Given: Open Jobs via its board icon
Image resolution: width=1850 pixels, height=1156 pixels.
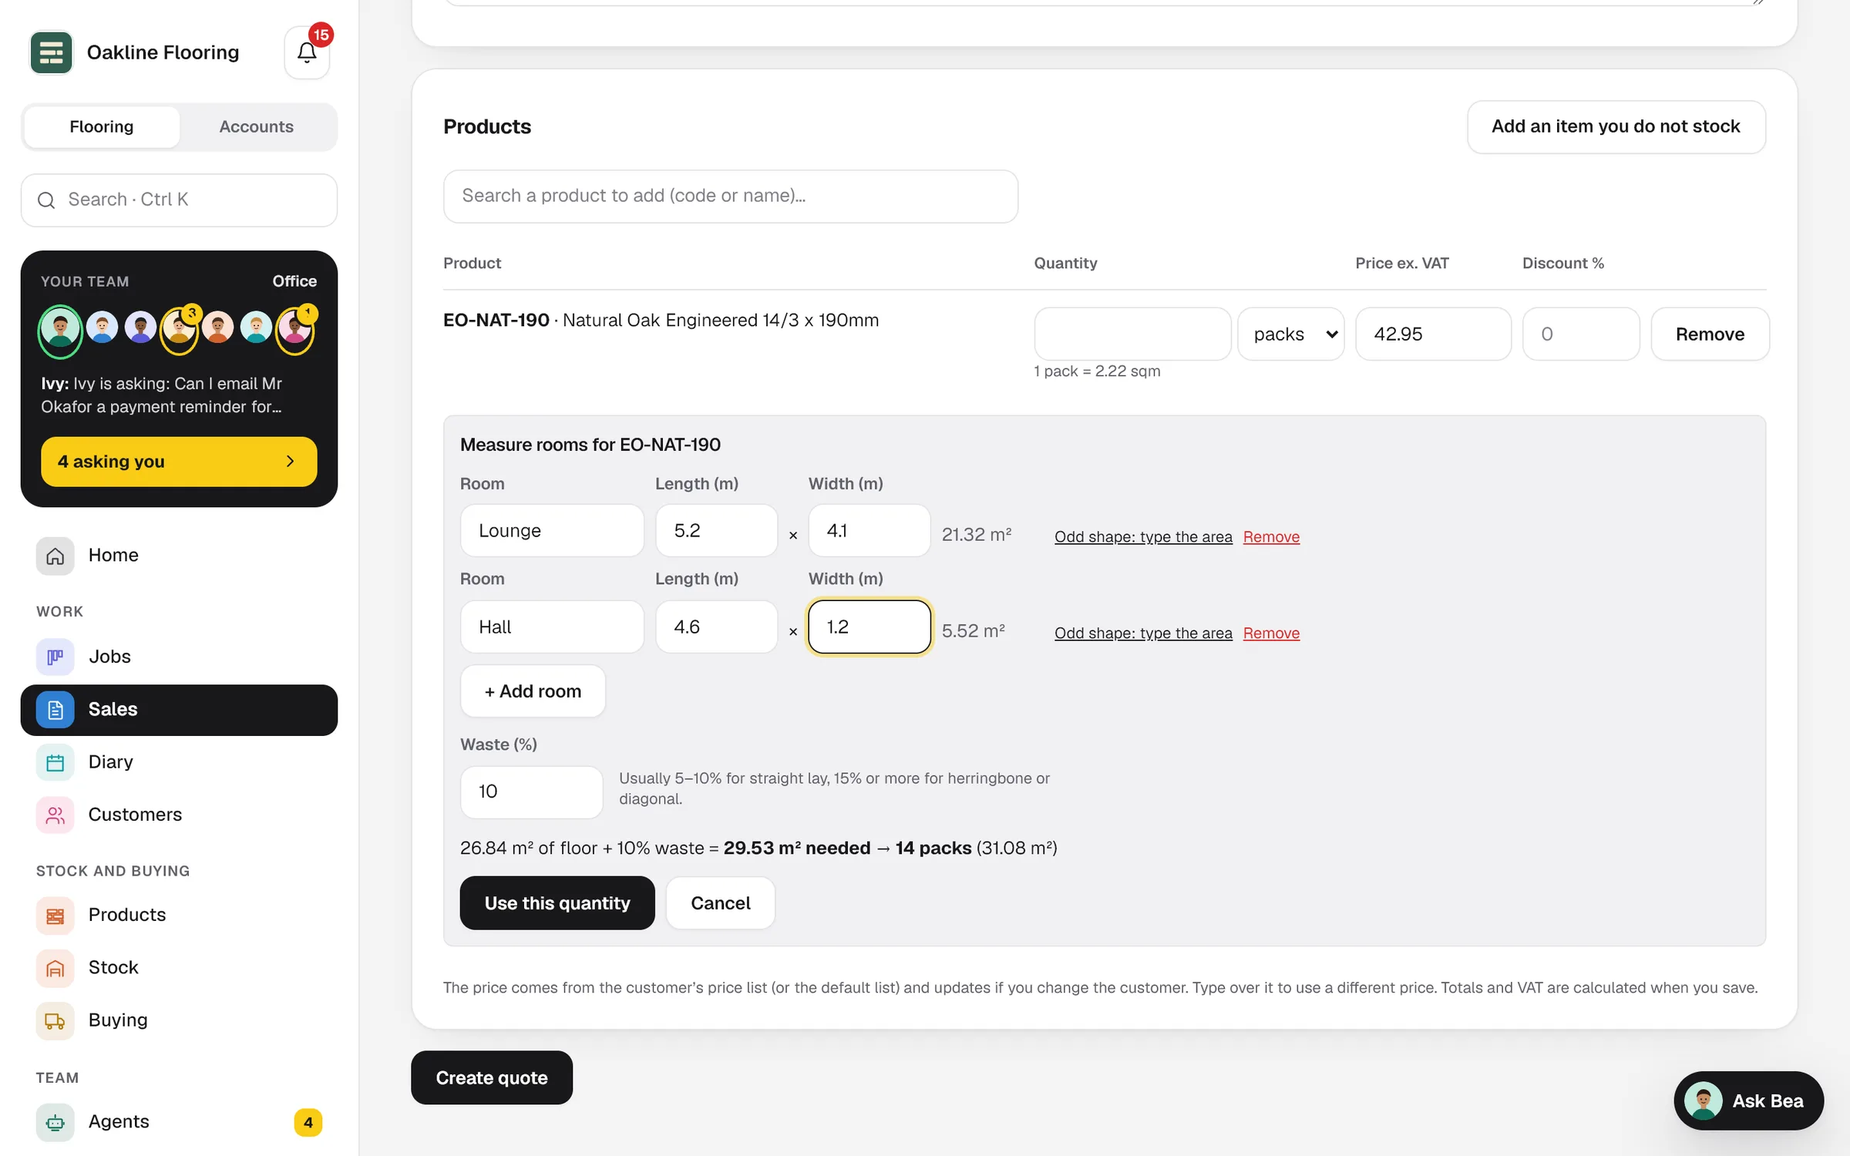Looking at the screenshot, I should click(55, 657).
